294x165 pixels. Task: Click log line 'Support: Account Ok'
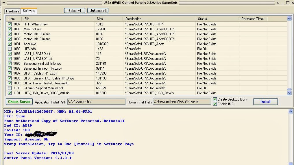[26, 139]
